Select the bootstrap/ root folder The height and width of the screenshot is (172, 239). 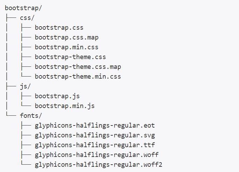click(x=23, y=8)
